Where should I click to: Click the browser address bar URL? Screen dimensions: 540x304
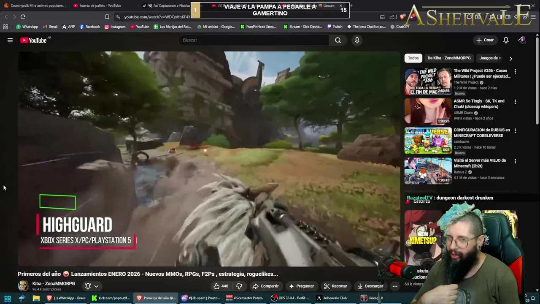[x=157, y=17]
